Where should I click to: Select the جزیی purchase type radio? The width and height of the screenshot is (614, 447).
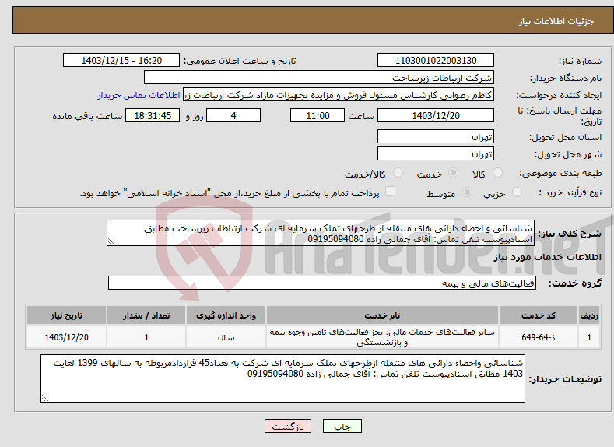click(x=517, y=192)
